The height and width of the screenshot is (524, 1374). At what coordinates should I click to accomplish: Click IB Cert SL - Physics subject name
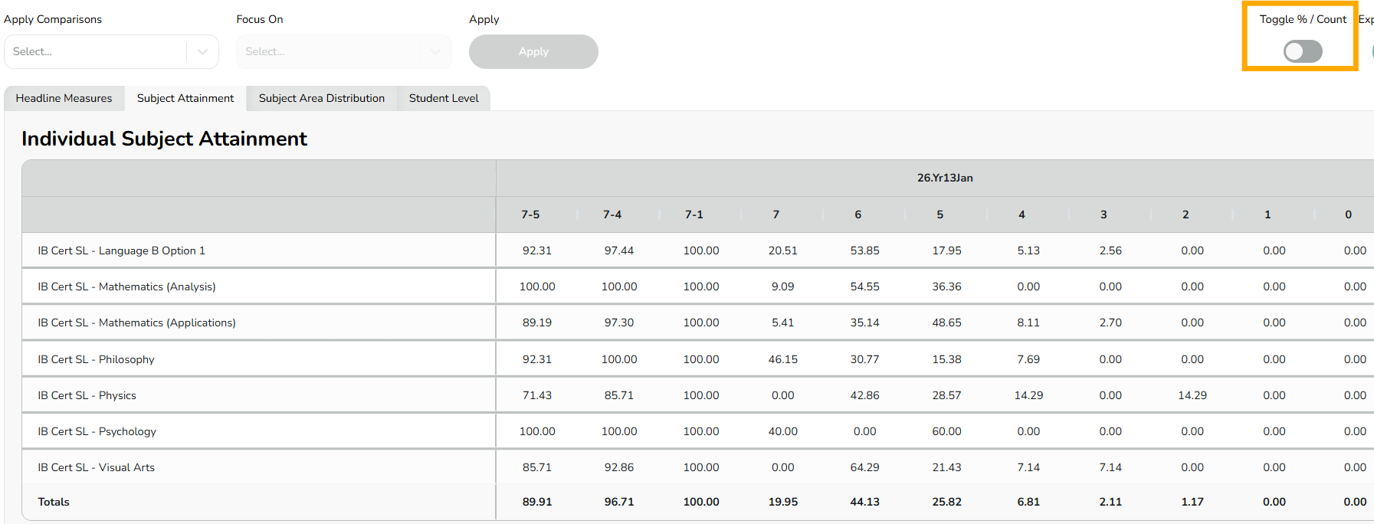[87, 395]
